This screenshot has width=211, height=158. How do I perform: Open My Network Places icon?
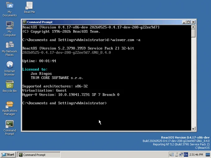coord(10,49)
